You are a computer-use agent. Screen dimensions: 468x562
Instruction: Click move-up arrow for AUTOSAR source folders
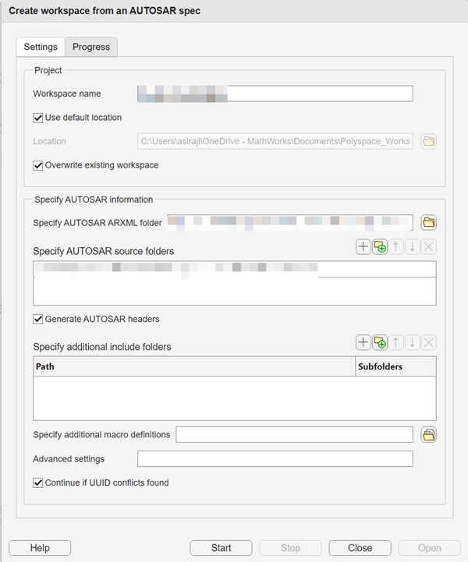396,247
